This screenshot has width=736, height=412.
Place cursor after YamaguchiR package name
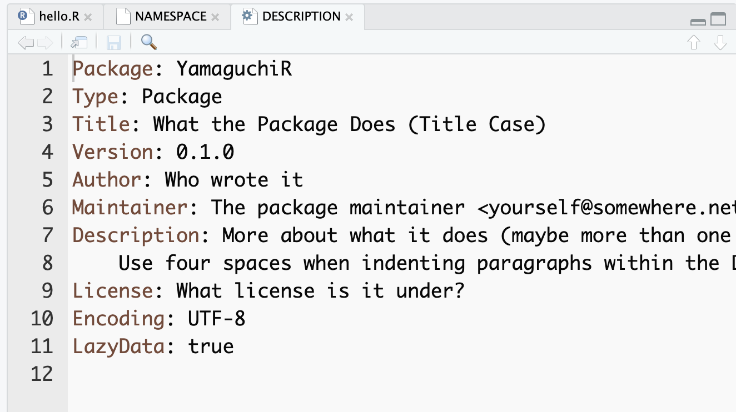pos(292,69)
